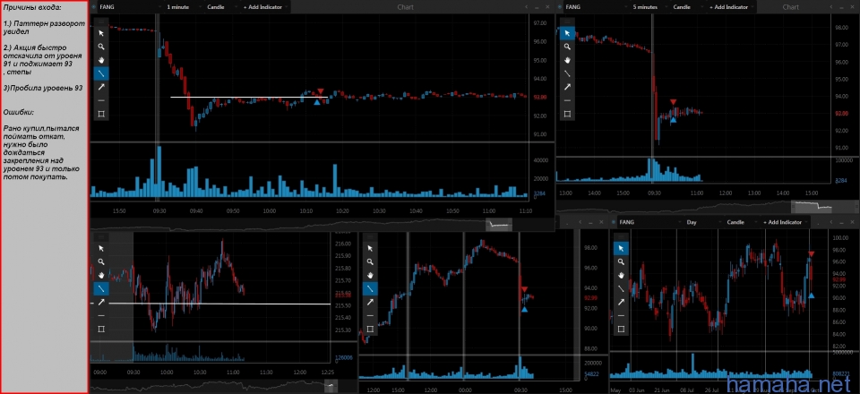Select horizontal line tool in 5 minutes chart
The width and height of the screenshot is (860, 394).
[568, 100]
